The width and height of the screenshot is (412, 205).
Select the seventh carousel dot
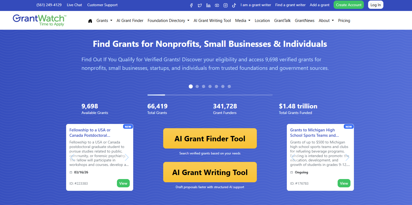(x=229, y=86)
